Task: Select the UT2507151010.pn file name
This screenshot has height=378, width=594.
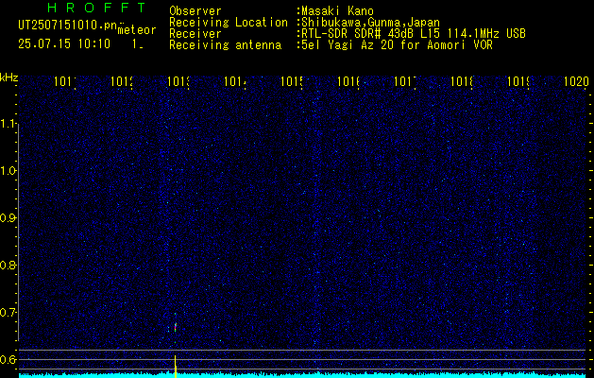Action: 67,25
